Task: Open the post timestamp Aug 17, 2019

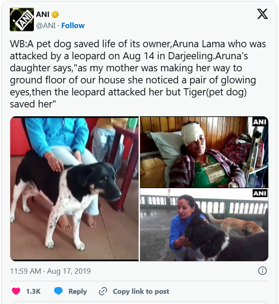Action: (x=50, y=271)
